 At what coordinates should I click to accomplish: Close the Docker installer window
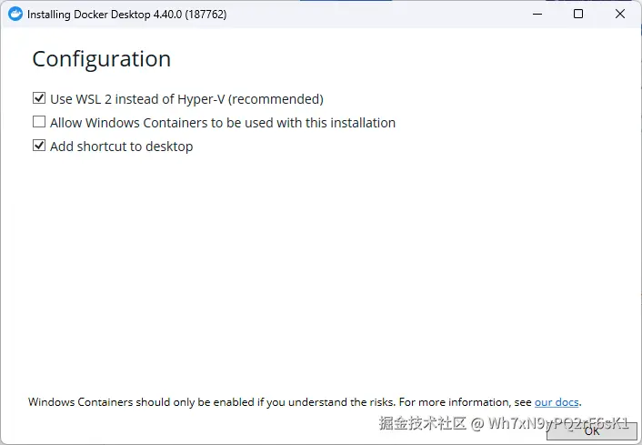point(620,14)
